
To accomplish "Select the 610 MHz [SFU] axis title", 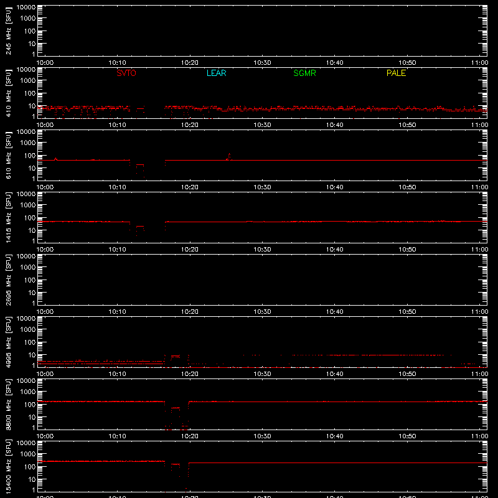I will (x=9, y=155).
